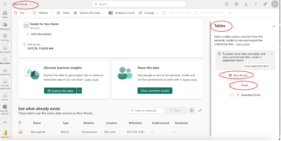This screenshot has width=281, height=141.
Task: Open the Nico test workspace sidebar icon
Action: (5, 37)
